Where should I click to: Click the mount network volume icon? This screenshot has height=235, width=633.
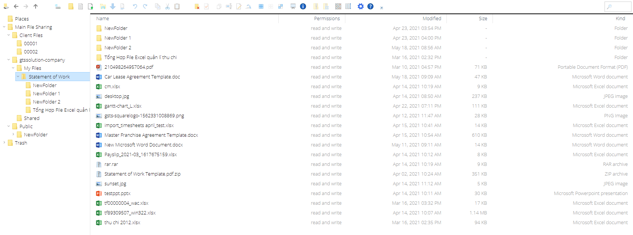(x=58, y=6)
